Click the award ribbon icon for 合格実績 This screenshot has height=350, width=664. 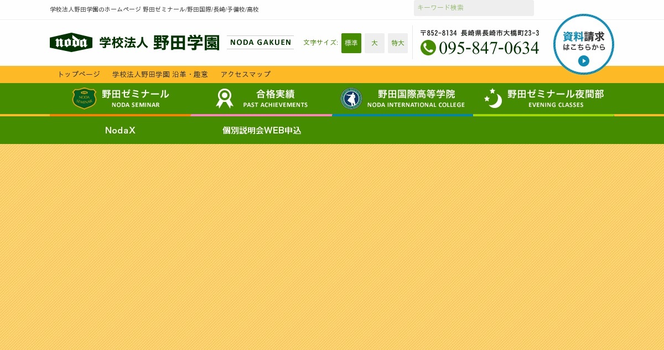click(x=224, y=99)
